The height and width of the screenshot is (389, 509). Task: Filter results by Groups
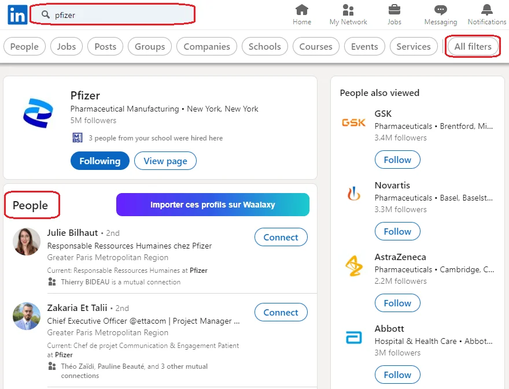click(150, 46)
